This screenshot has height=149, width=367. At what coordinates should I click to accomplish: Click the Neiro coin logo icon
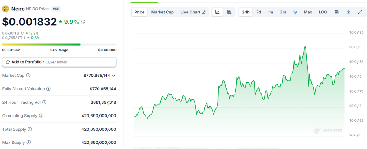click(6, 9)
